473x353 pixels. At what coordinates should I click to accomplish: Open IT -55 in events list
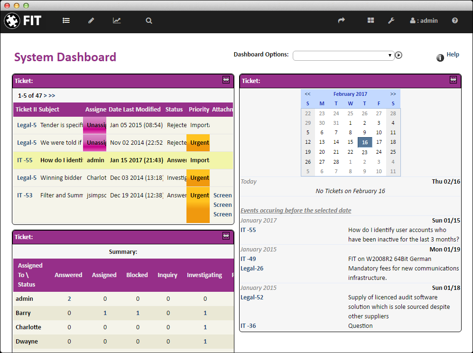(x=248, y=230)
